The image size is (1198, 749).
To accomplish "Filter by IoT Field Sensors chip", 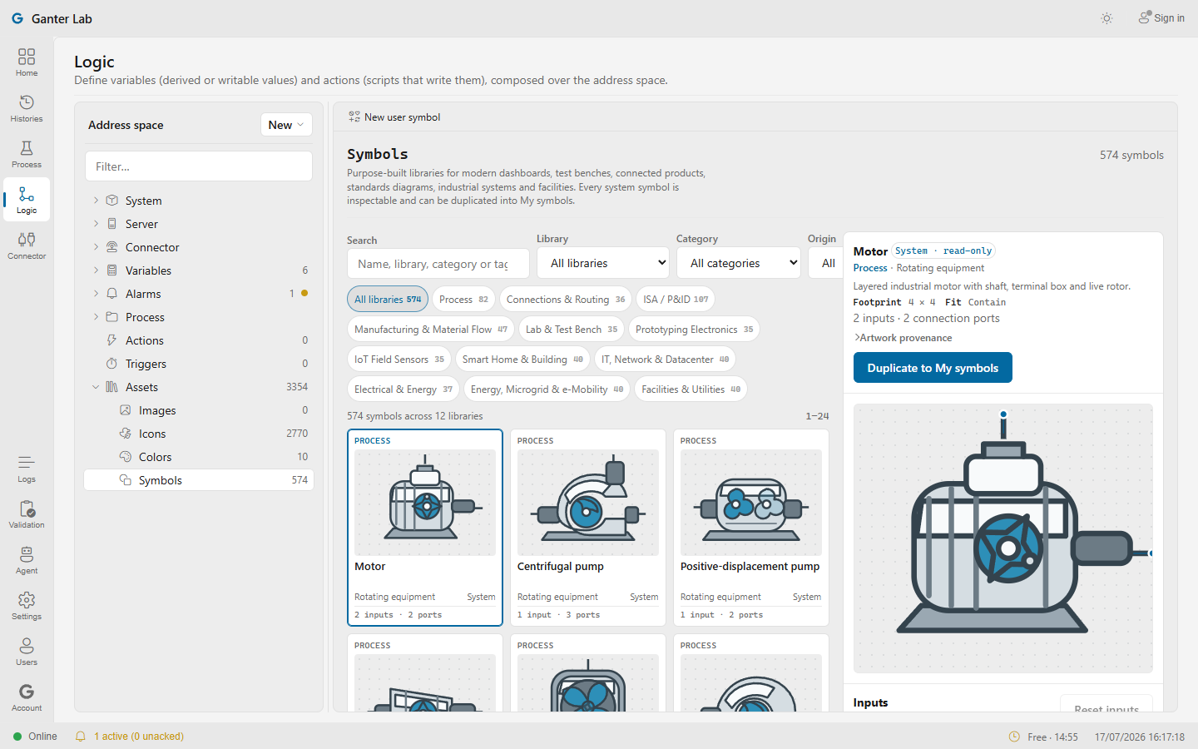I will (399, 360).
